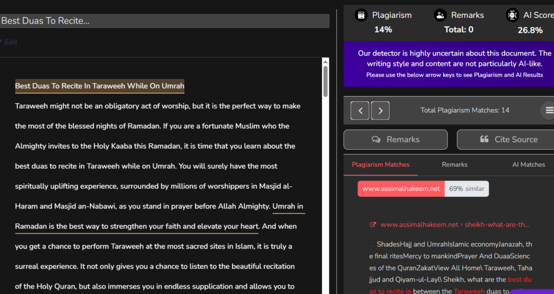Viewport: 554px width, 294px height.
Task: Click the document scrollbar up arrow
Action: tap(325, 62)
